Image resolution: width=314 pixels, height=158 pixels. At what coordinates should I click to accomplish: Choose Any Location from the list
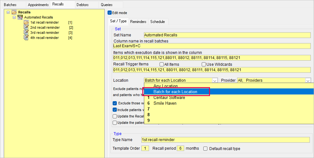[x=229, y=86]
